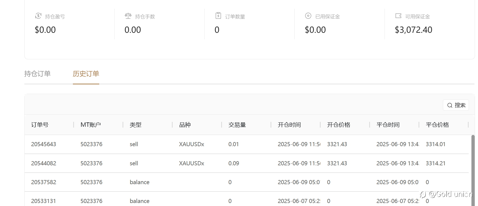
Task: Select the 历史订单 tab
Action: pos(86,74)
